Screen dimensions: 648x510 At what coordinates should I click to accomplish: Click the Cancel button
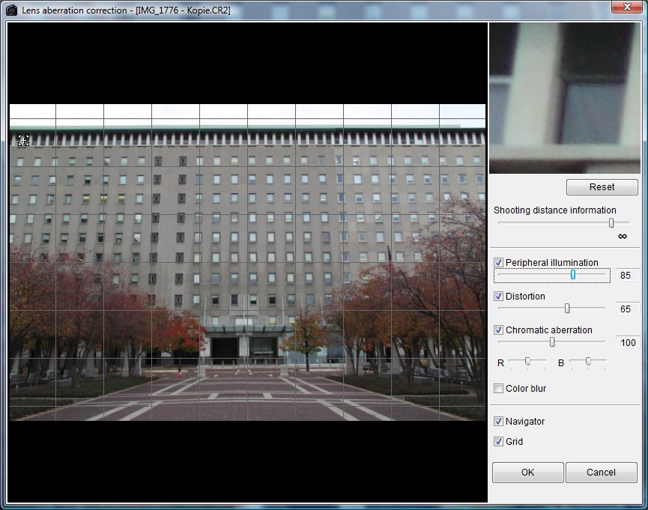601,473
